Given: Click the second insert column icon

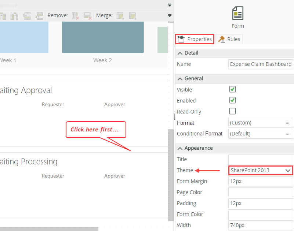Looking at the screenshot, I should coord(14,16).
